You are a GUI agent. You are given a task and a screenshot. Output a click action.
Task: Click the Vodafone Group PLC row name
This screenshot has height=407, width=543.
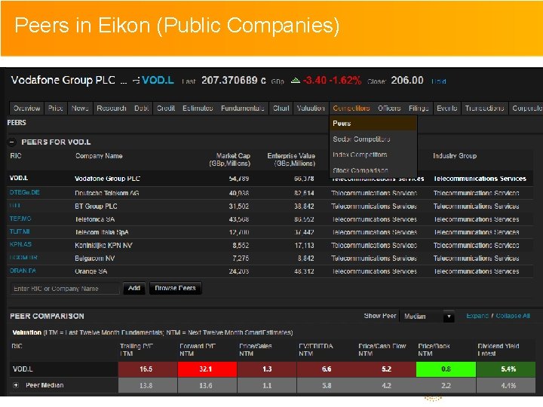pyautogui.click(x=107, y=179)
